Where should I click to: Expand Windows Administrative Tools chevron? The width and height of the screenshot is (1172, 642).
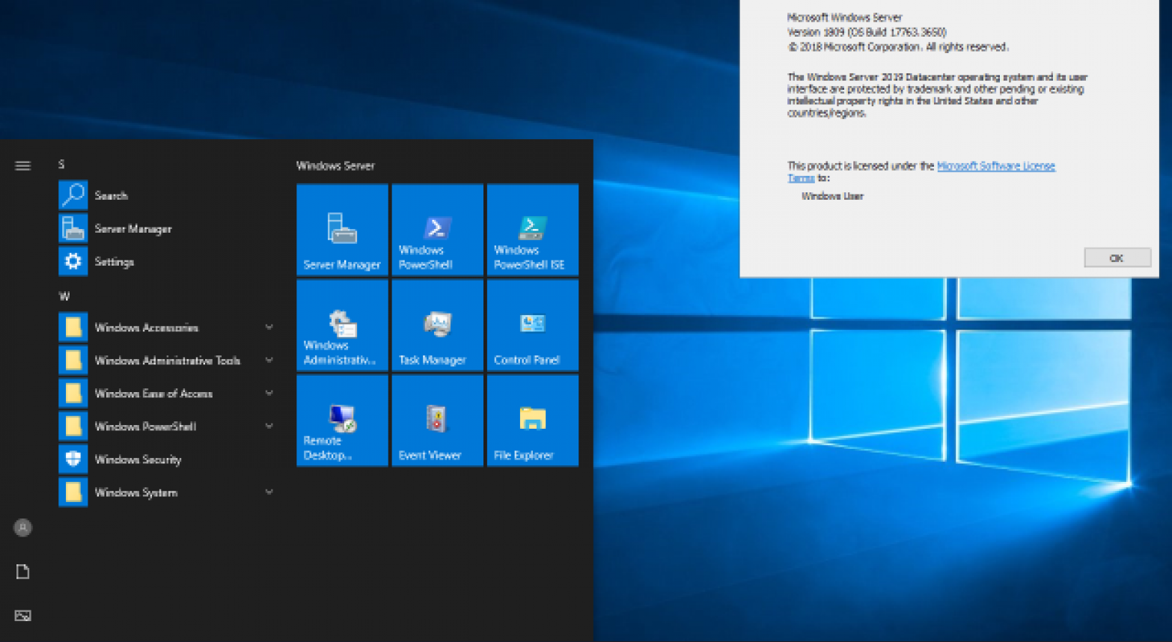pyautogui.click(x=269, y=360)
